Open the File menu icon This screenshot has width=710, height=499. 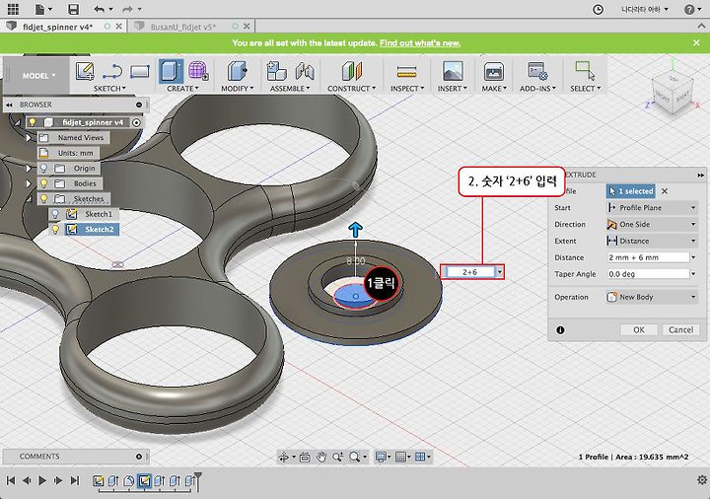click(x=43, y=9)
